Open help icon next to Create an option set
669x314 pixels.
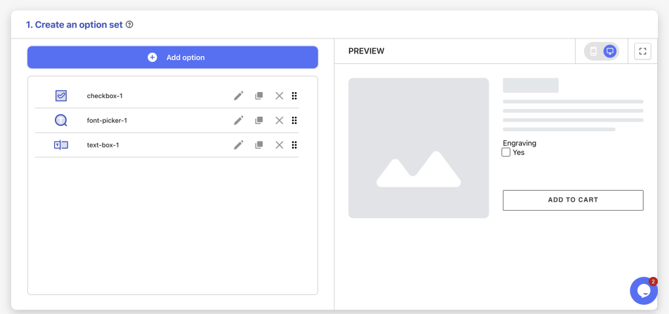[130, 25]
